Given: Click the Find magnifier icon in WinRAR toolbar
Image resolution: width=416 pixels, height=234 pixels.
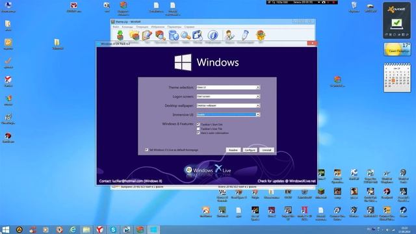Looking at the screenshot, I should [x=186, y=35].
